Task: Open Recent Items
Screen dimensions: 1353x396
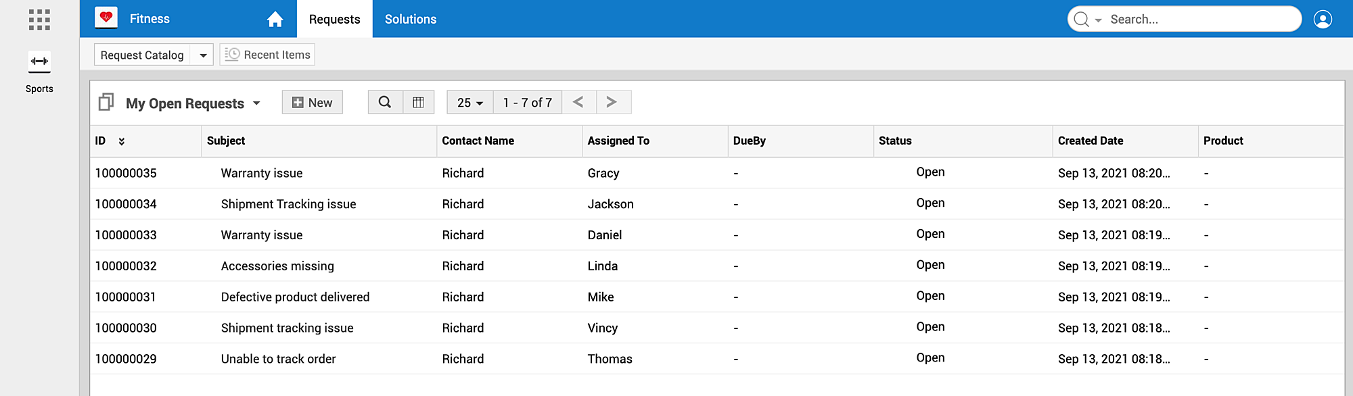Action: click(x=268, y=55)
